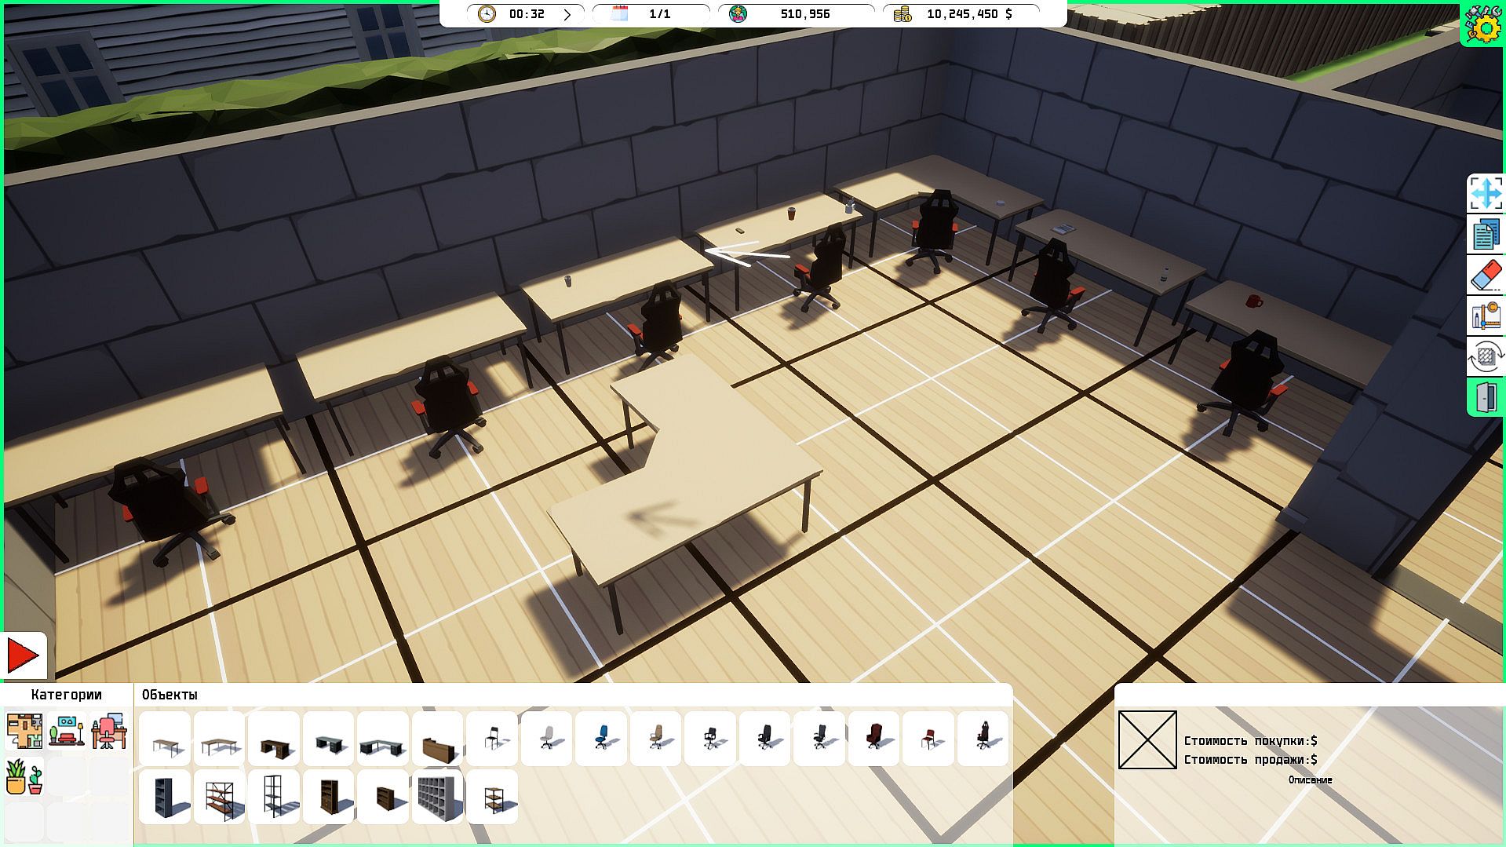Viewport: 1506px width, 847px height.
Task: Click the coins money icon
Action: coord(903,13)
